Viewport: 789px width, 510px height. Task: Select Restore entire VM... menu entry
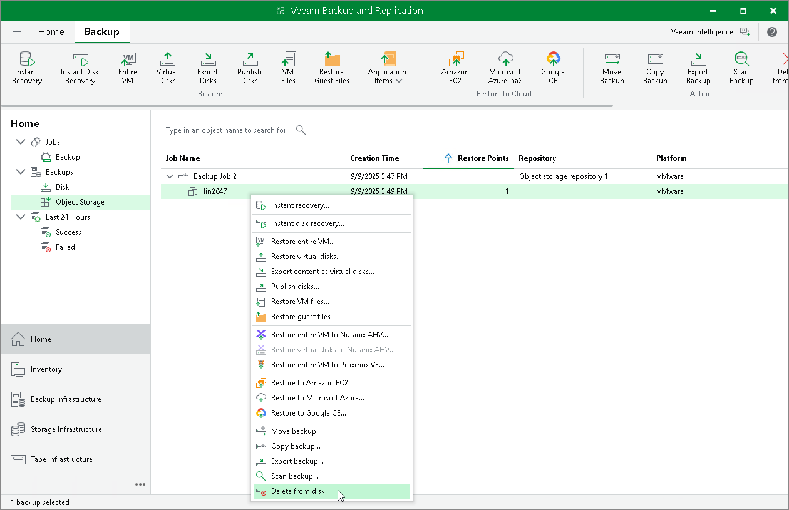click(332, 242)
